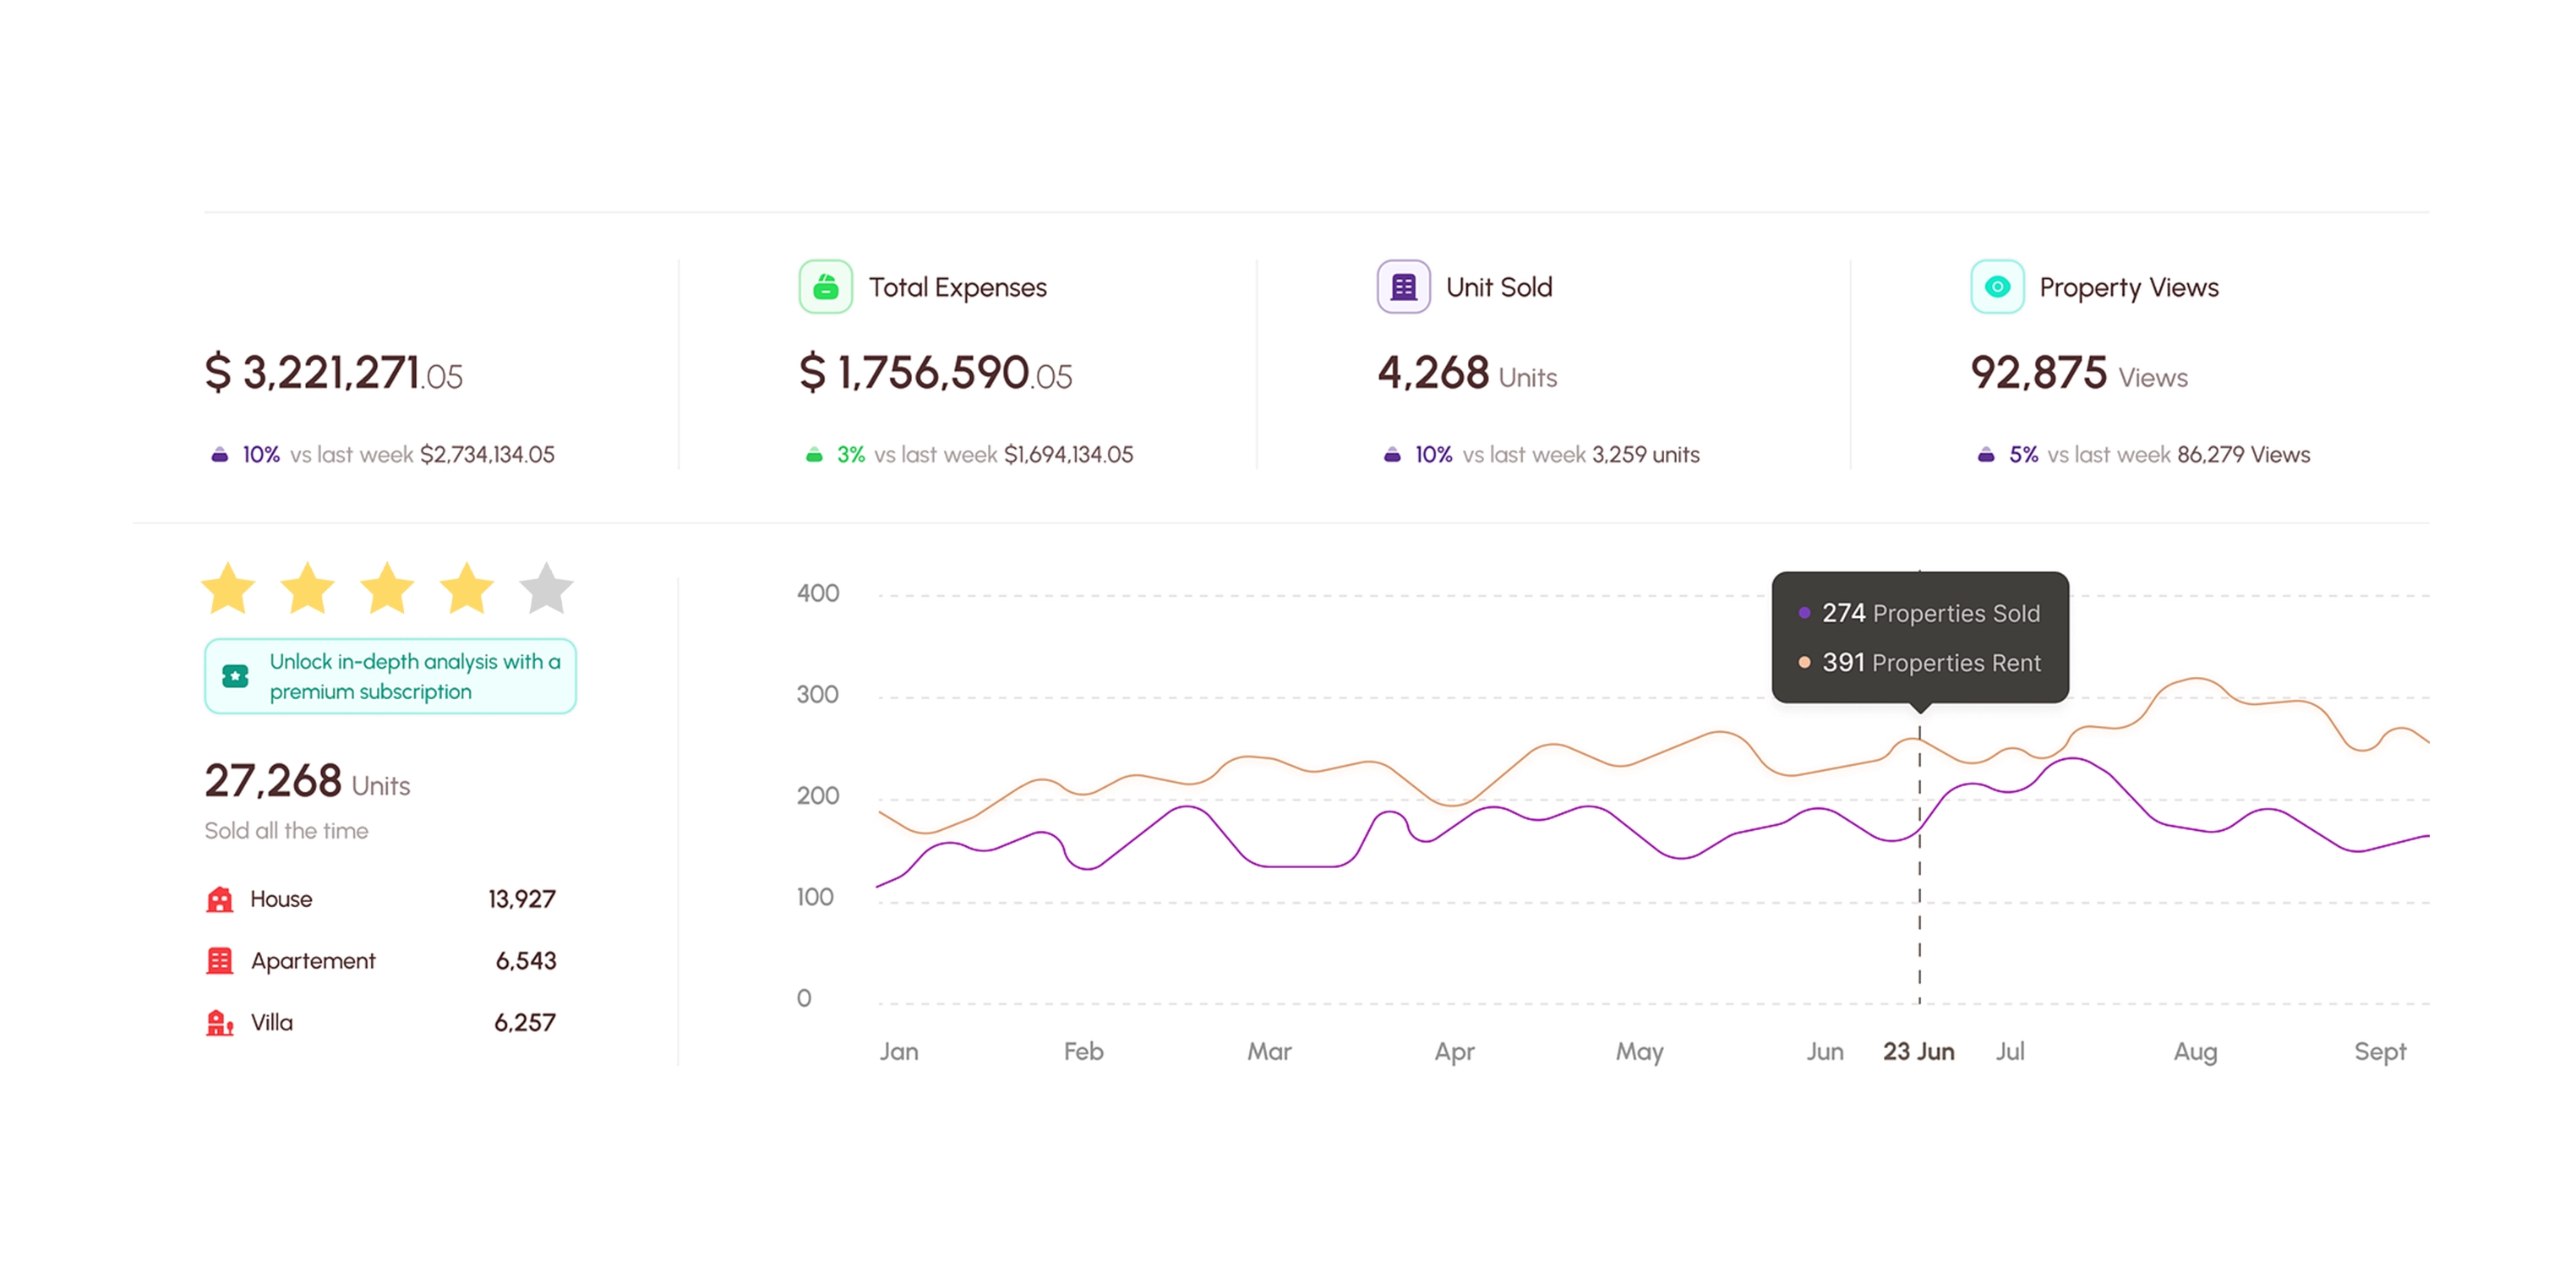Click the orange Properties Rent legend dot
The width and height of the screenshot is (2576, 1284).
(x=1804, y=662)
